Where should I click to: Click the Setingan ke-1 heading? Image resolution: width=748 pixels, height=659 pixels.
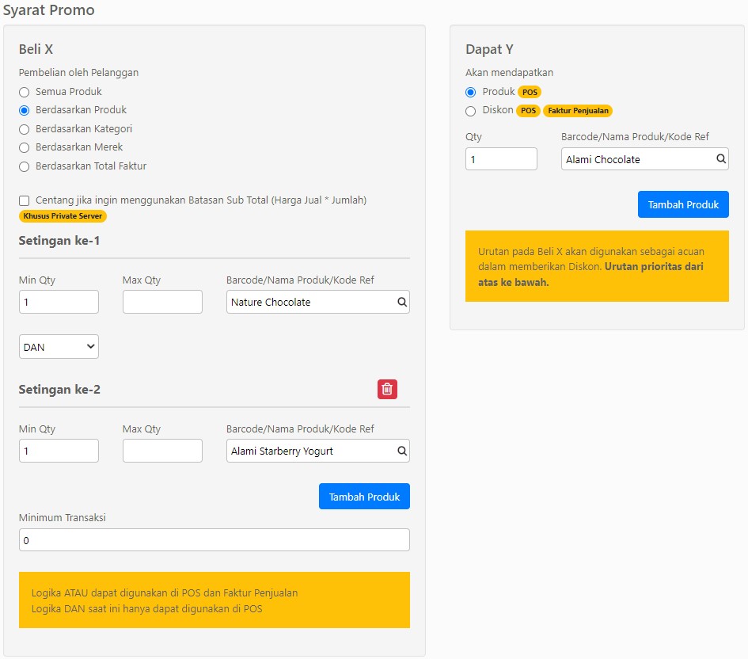click(x=59, y=241)
